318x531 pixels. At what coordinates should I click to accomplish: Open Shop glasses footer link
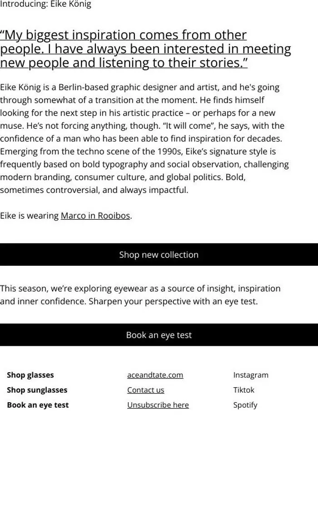(30, 375)
